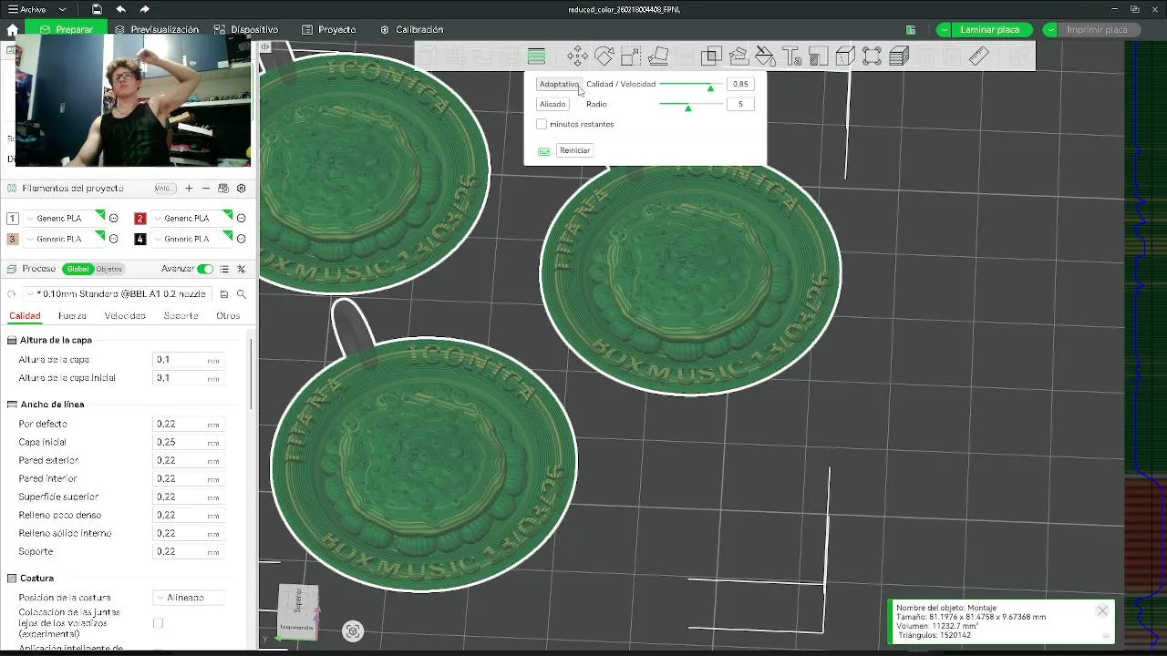Viewport: 1167px width, 656px height.
Task: Switch process scope to Global
Action: [x=78, y=269]
